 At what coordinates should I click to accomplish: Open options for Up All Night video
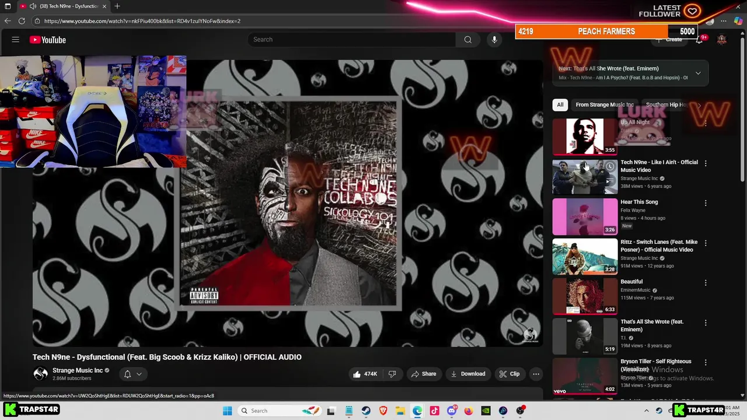(706, 123)
